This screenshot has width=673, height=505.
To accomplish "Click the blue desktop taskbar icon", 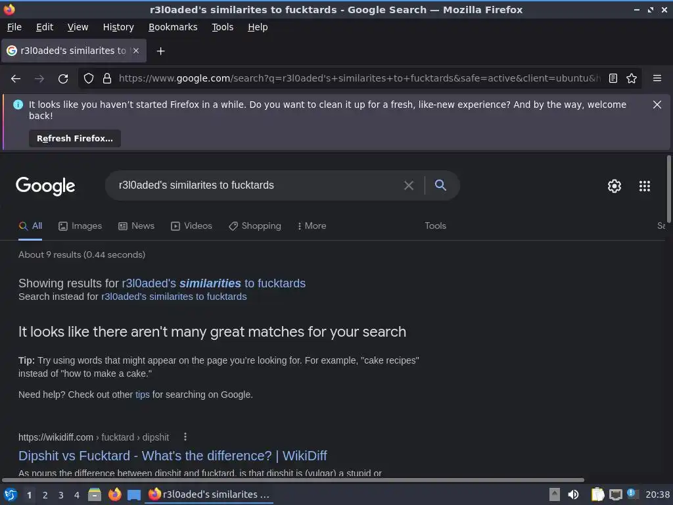I will (x=134, y=494).
